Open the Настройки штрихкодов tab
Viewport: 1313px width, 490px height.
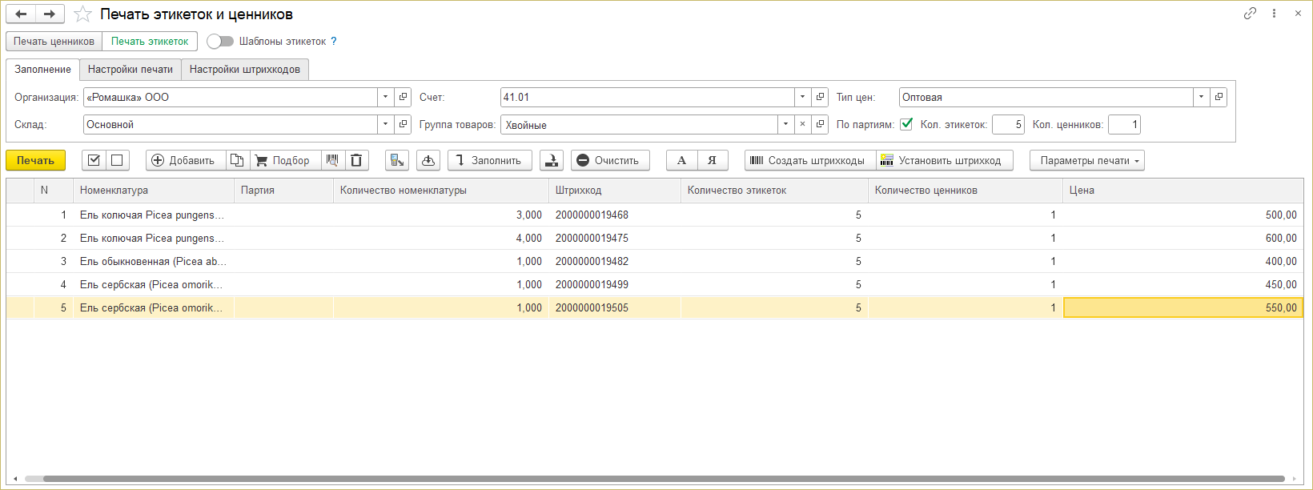point(244,70)
